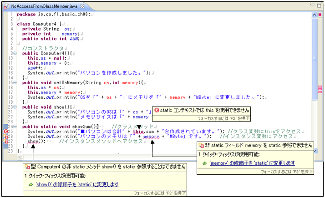Collapse the Computer4 constructor at line 9
This screenshot has width=325, height=198.
tap(15, 53)
